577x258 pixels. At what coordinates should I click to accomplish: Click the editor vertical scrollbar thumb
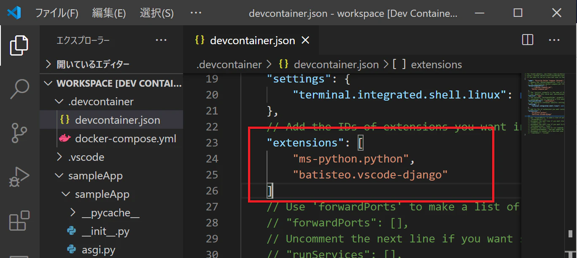pyautogui.click(x=570, y=234)
